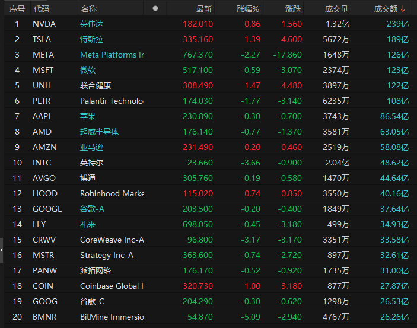Screen dimensions: 417x328
Task: Sort by the 最新 price column header
Action: 204,9
